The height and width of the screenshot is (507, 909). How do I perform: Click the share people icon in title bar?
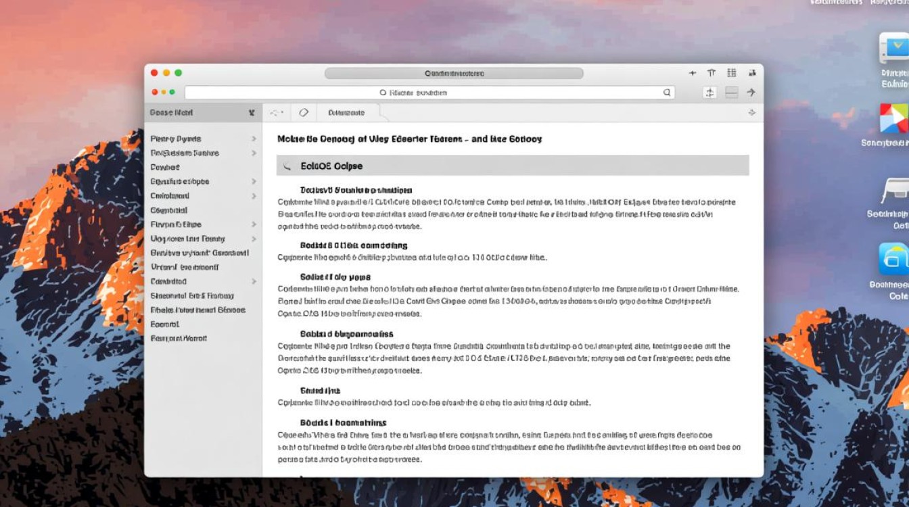751,73
